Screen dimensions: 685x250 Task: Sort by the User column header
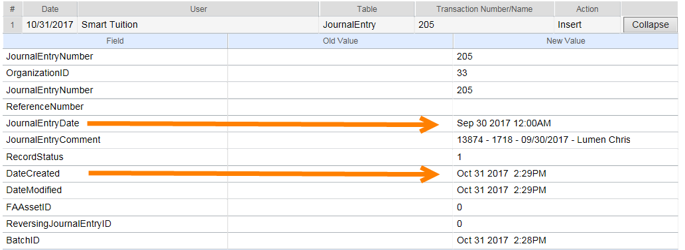[198, 9]
